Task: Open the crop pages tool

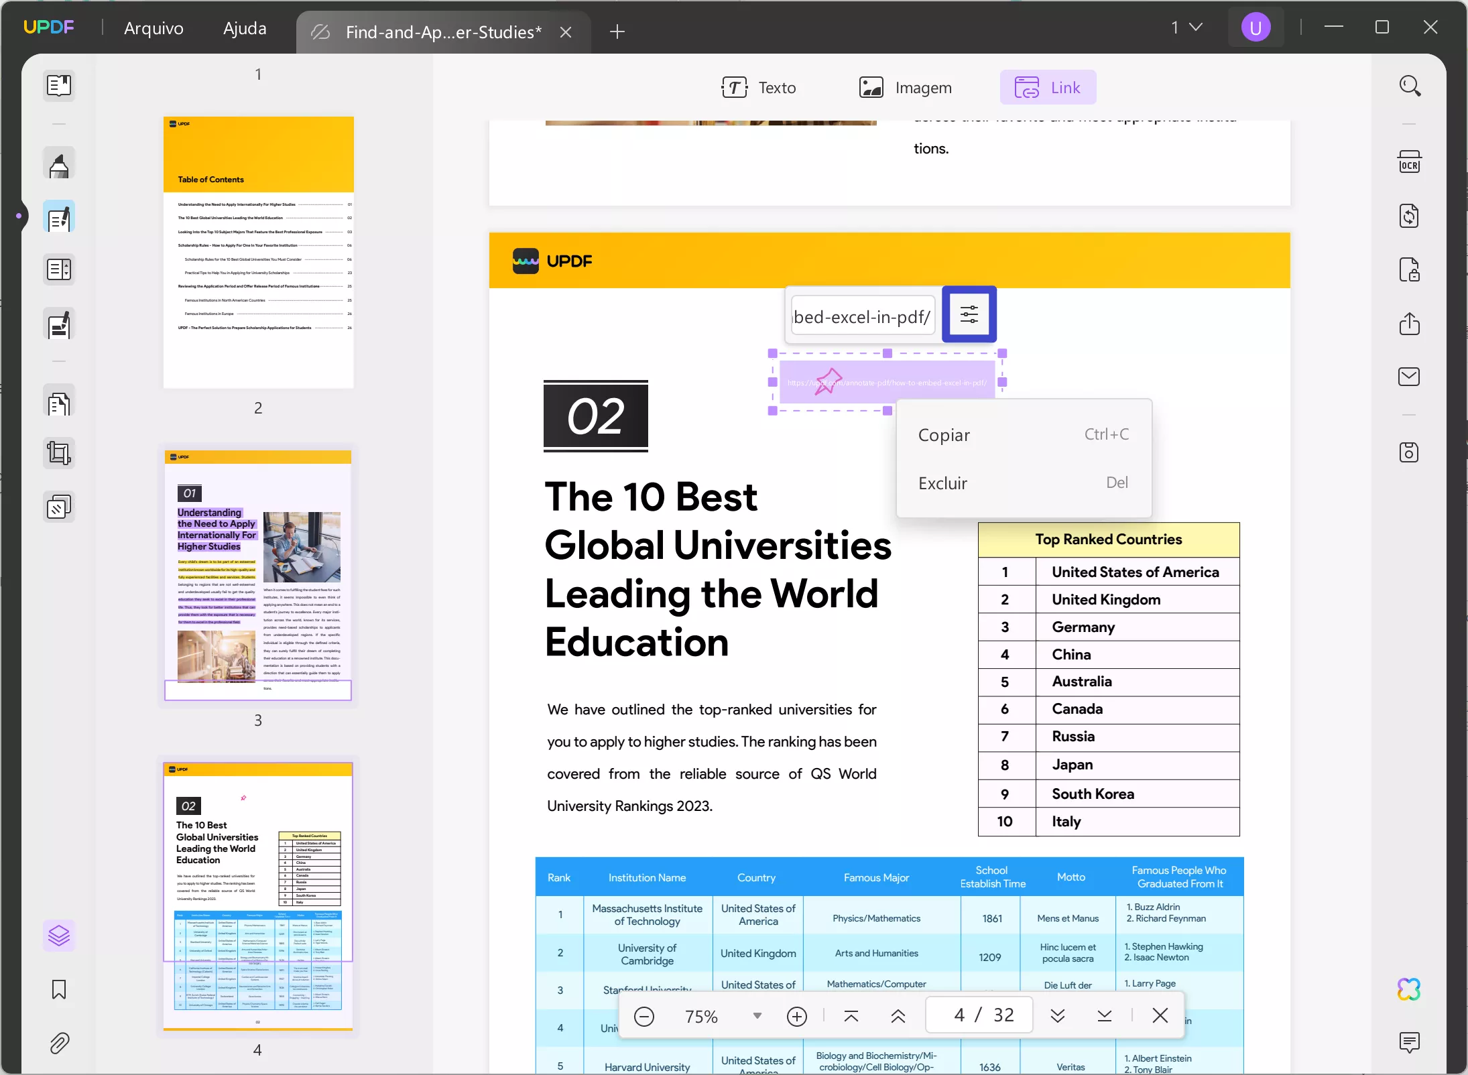Action: 59,454
